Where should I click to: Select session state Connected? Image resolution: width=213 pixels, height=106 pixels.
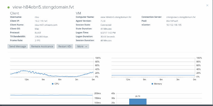pyautogui.click(x=106, y=25)
